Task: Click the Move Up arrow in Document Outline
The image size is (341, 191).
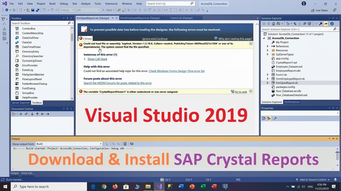Action: 37,114
